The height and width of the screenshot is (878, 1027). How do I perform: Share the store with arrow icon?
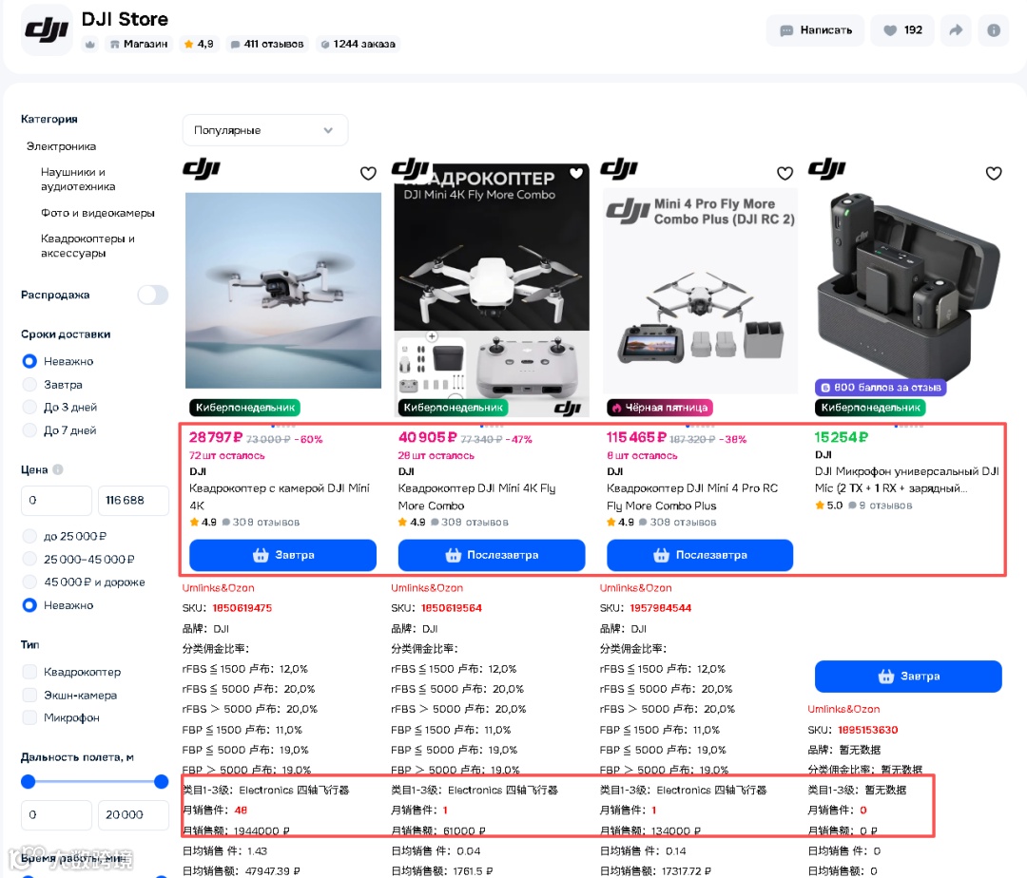[x=956, y=30]
